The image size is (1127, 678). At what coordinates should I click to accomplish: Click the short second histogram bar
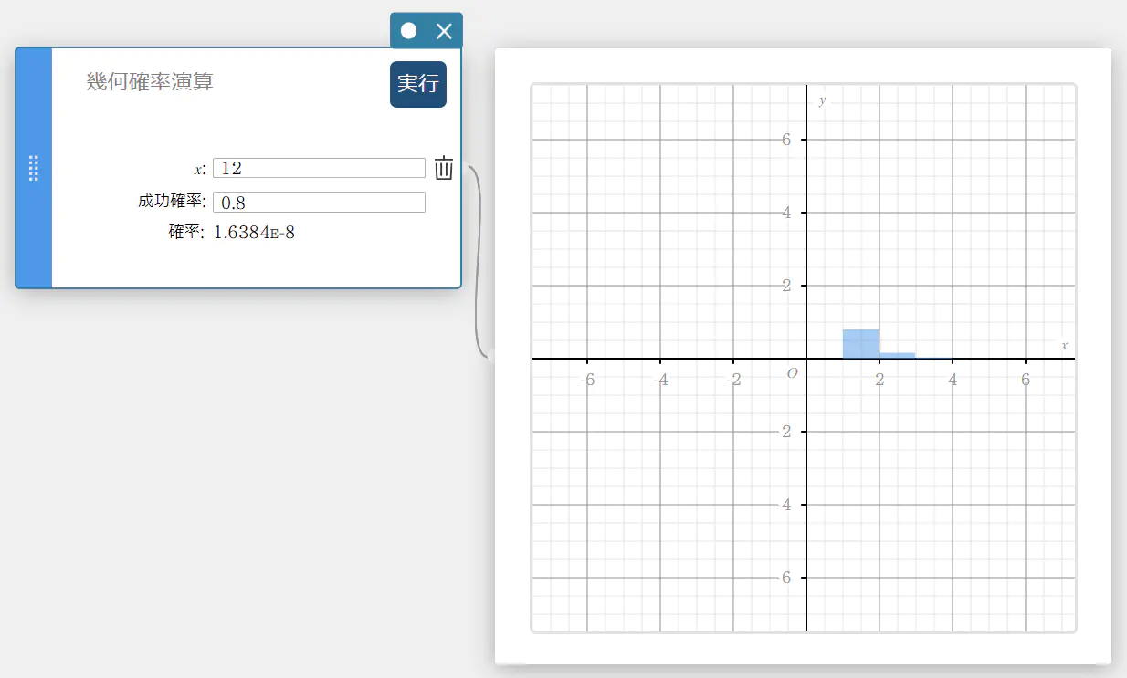(x=897, y=355)
